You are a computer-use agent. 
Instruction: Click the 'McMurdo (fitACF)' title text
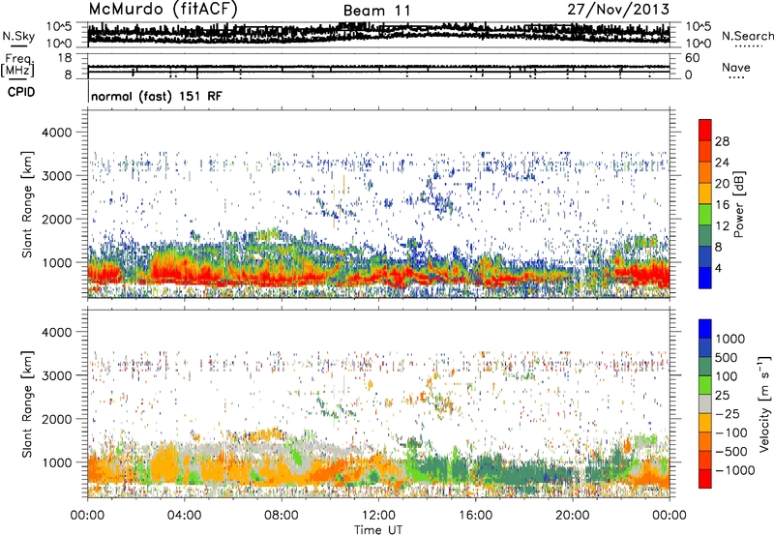coord(163,10)
